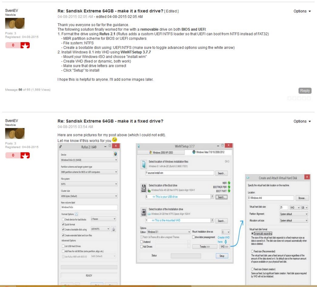317x287 pixels.
Task: Open the Allocation unit size dropdown
Action: 294,220
